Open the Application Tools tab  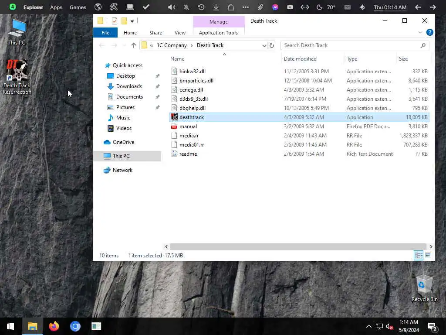(x=218, y=33)
